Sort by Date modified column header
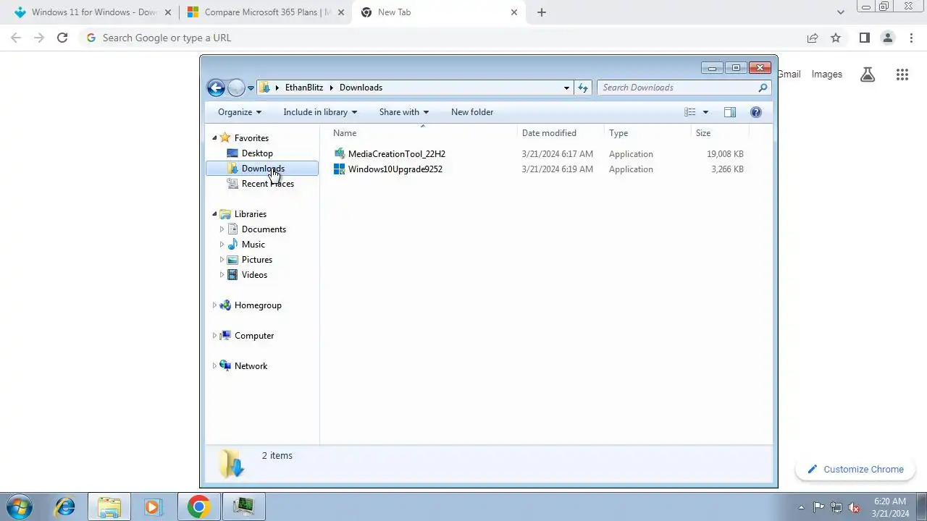 [x=561, y=133]
